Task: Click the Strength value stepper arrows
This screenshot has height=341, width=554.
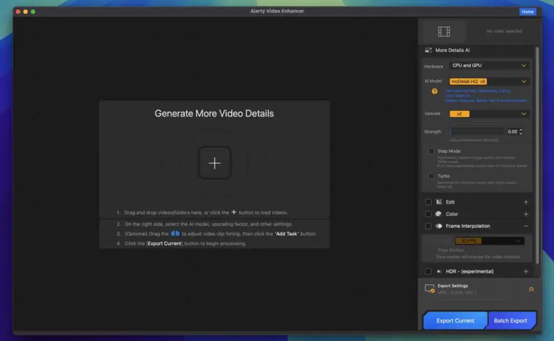Action: click(x=521, y=131)
